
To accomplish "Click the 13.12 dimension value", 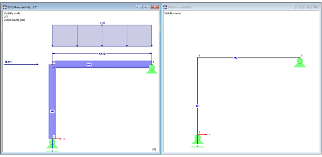I will point(102,54).
